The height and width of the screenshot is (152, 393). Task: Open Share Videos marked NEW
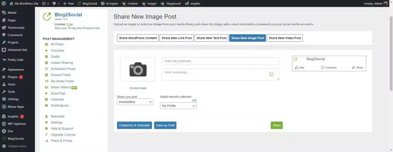(61, 87)
